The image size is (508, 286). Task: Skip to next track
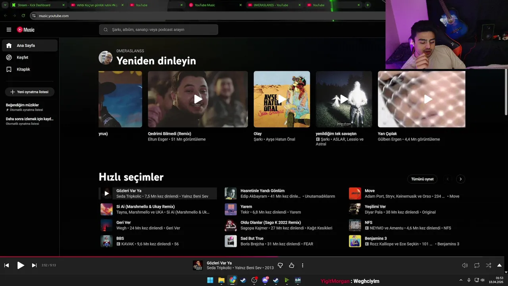point(34,265)
